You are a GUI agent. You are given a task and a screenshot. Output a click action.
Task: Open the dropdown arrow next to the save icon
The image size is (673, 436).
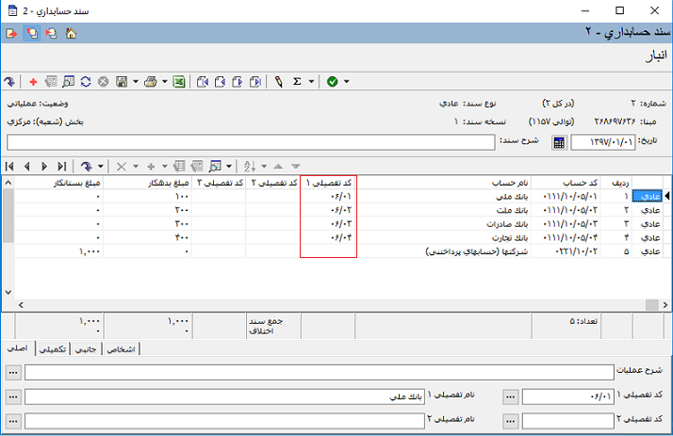135,82
